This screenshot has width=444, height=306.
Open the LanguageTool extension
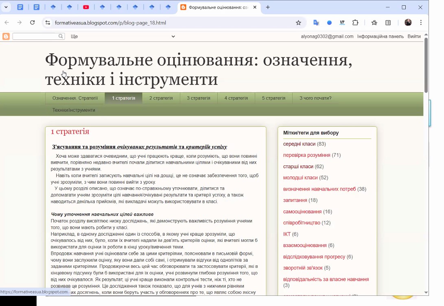(342, 23)
